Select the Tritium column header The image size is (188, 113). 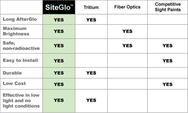[91, 7]
